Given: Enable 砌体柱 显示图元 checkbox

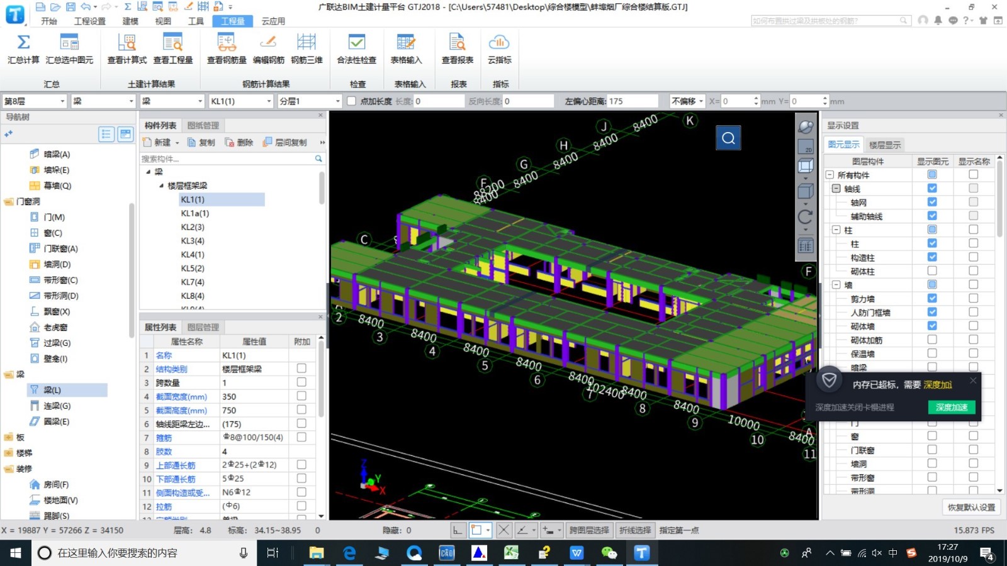Looking at the screenshot, I should (932, 270).
